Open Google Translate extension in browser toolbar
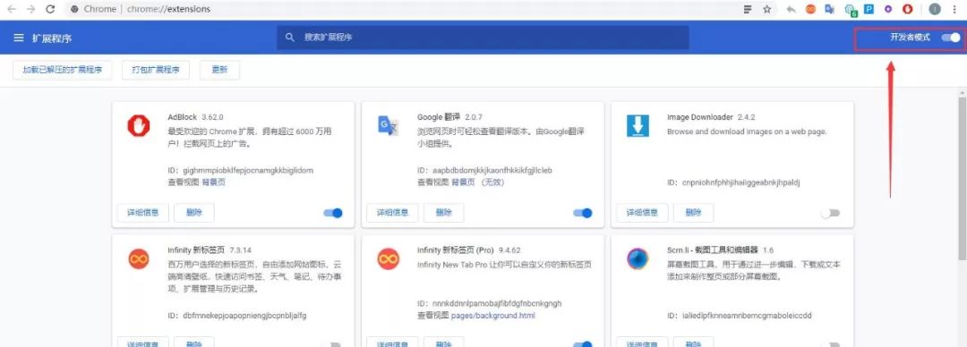Screen dimensions: 967x347 click(x=830, y=9)
